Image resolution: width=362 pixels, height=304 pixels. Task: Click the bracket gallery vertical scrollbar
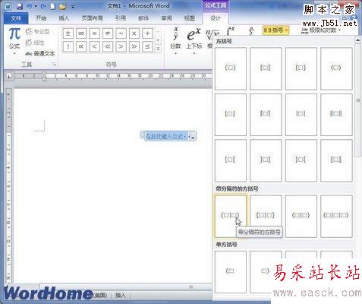[358, 100]
